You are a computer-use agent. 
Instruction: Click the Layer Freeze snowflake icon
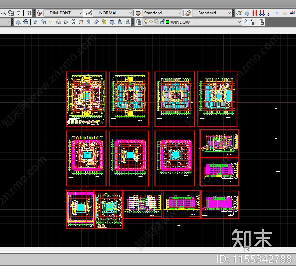(x=66, y=22)
